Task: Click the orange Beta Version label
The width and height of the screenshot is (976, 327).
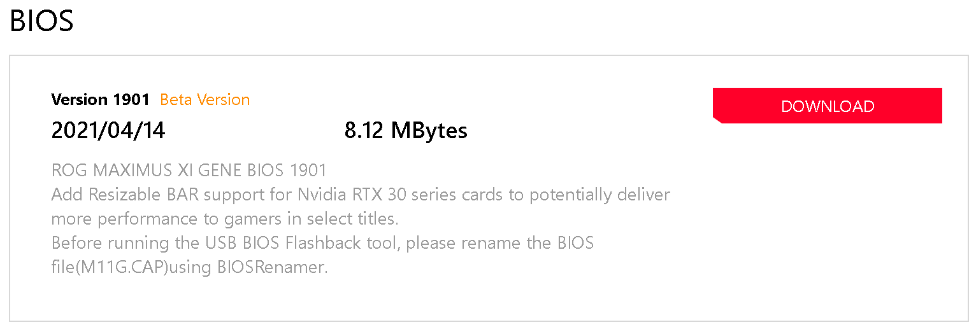Action: coord(205,100)
